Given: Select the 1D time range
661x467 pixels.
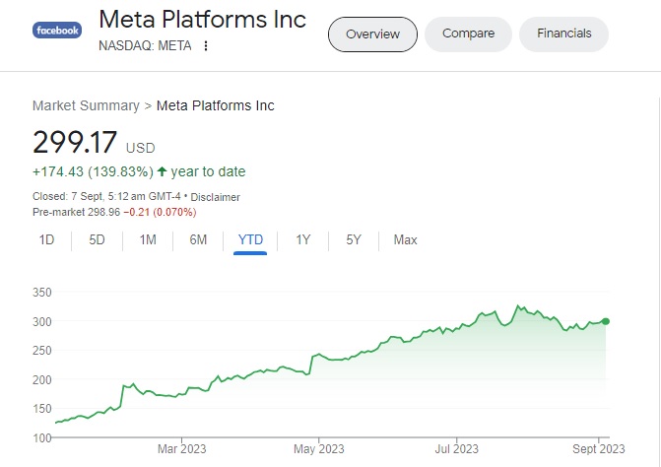Looking at the screenshot, I should (46, 239).
